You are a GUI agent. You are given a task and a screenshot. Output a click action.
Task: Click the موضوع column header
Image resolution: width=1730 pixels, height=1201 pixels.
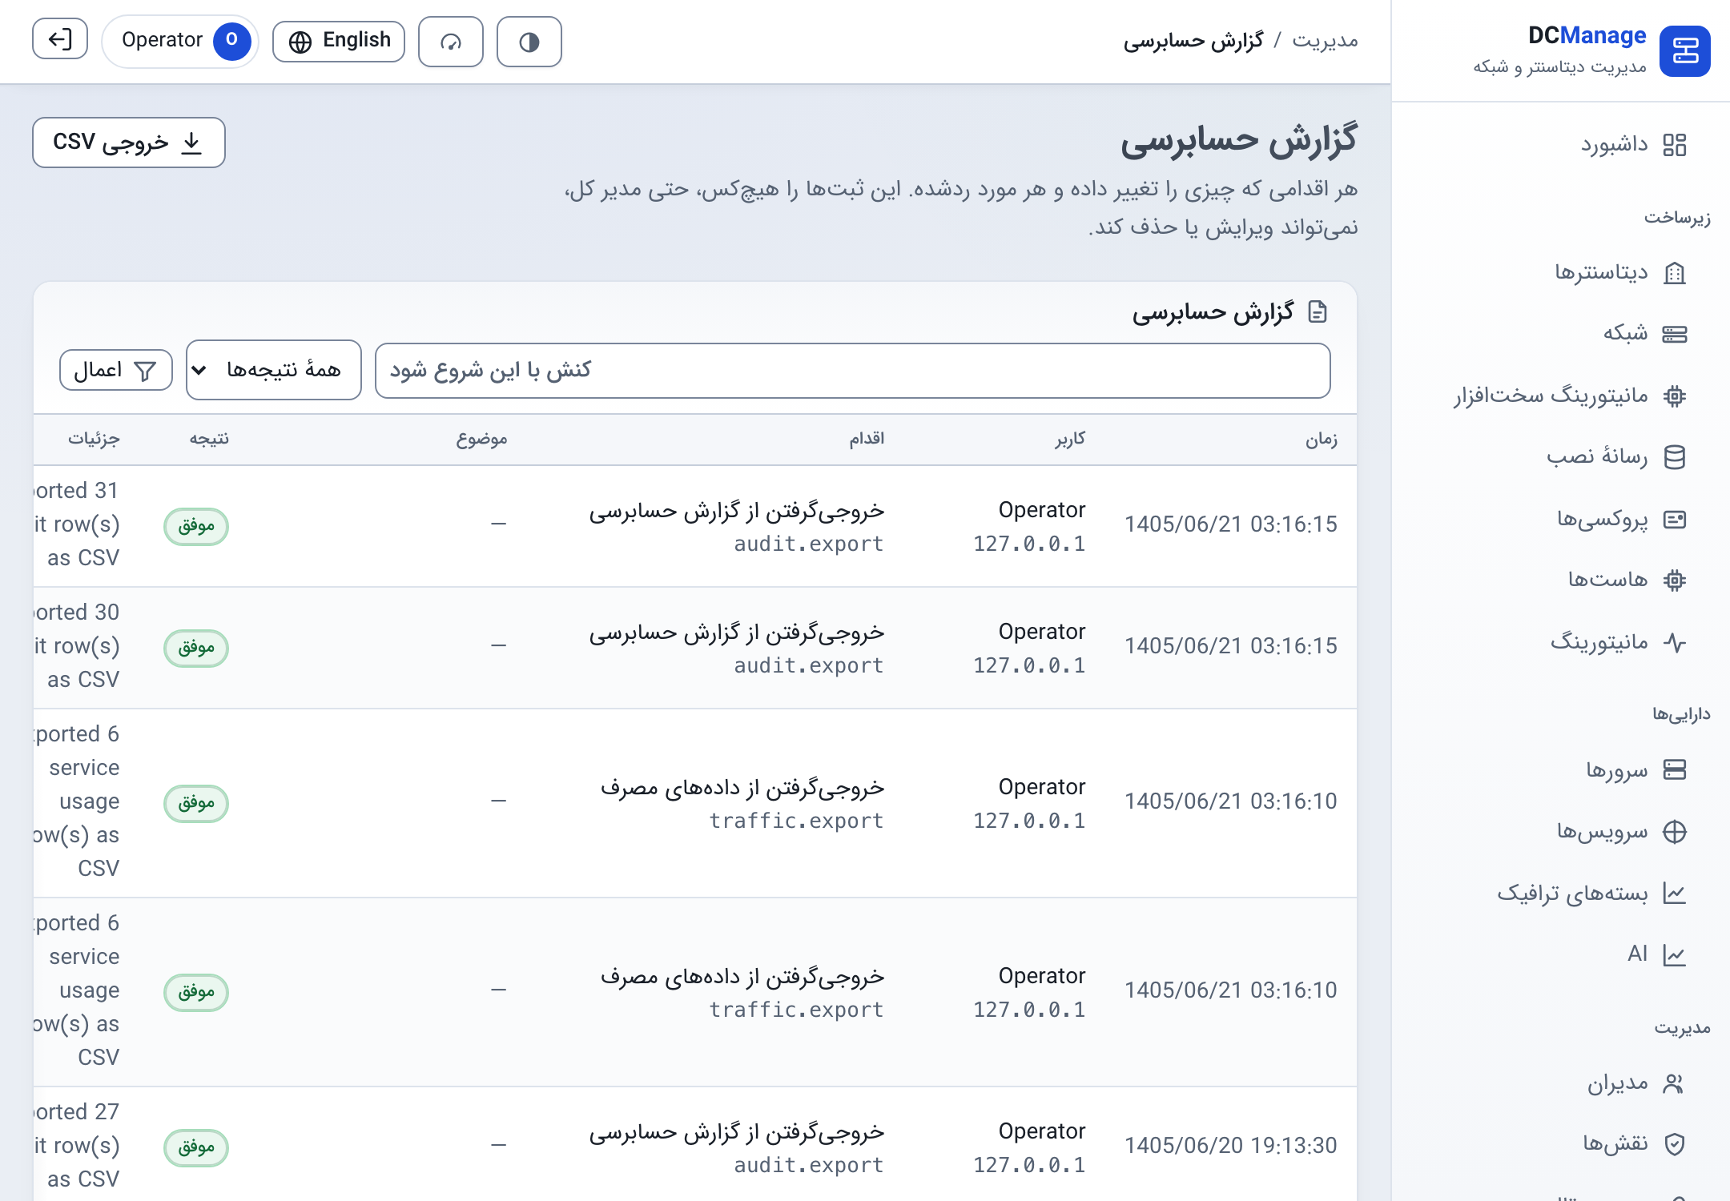(x=482, y=440)
